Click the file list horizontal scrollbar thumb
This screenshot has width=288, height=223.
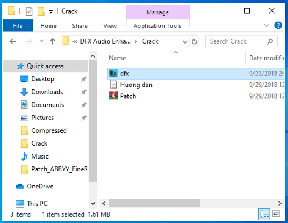(x=154, y=203)
